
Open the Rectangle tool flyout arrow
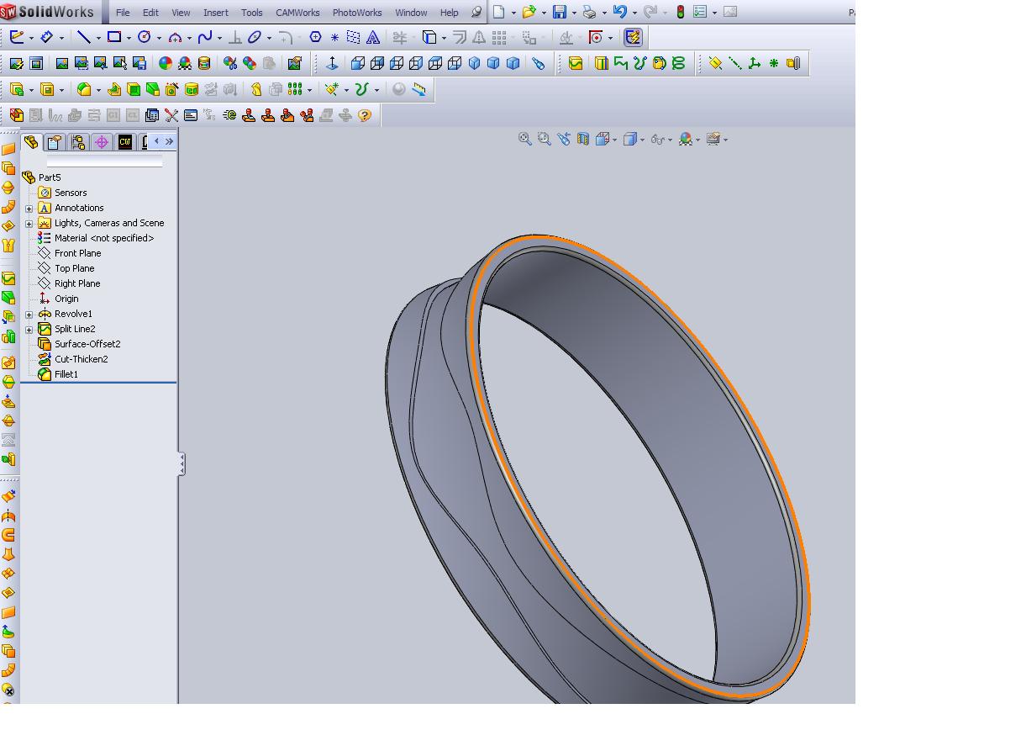click(x=129, y=38)
